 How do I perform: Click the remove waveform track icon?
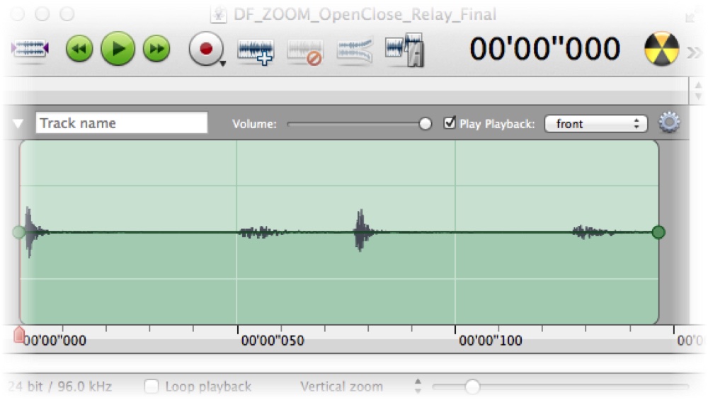304,52
